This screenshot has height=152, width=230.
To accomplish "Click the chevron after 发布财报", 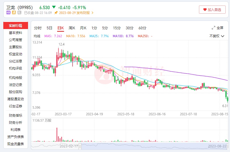I will [92, 13].
